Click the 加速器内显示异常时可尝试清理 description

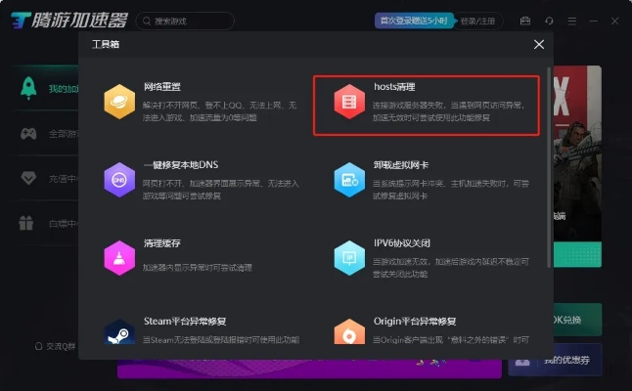coord(197,268)
